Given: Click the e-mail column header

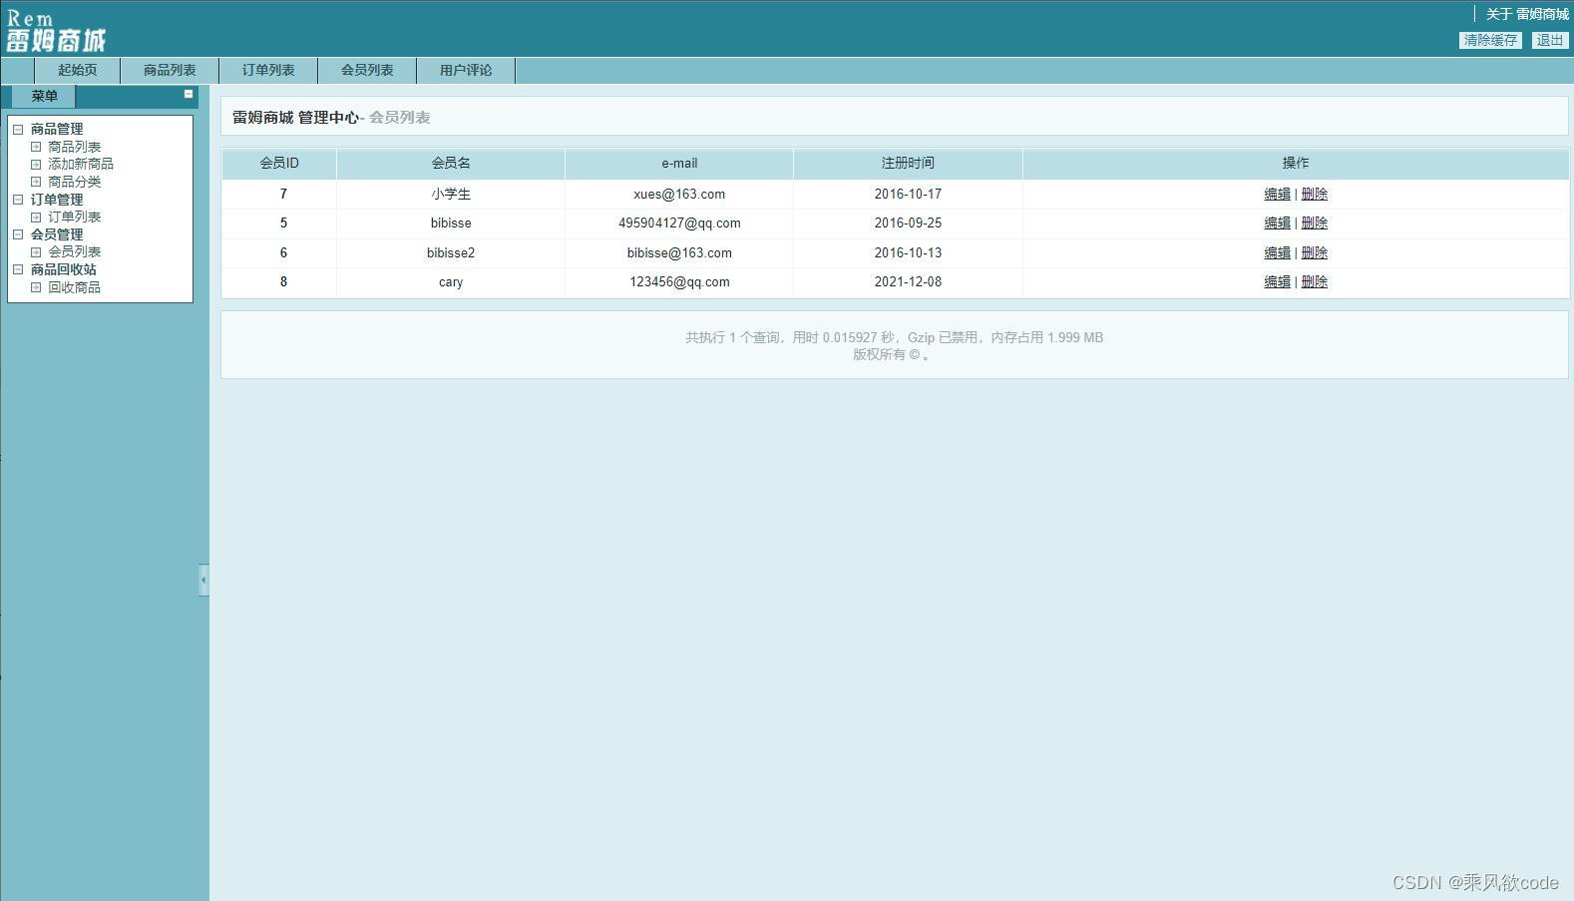Looking at the screenshot, I should click(x=679, y=164).
